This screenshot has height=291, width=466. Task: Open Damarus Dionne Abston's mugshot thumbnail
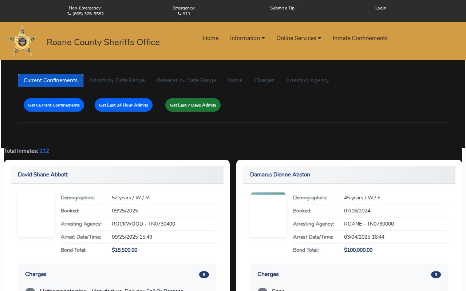click(268, 214)
